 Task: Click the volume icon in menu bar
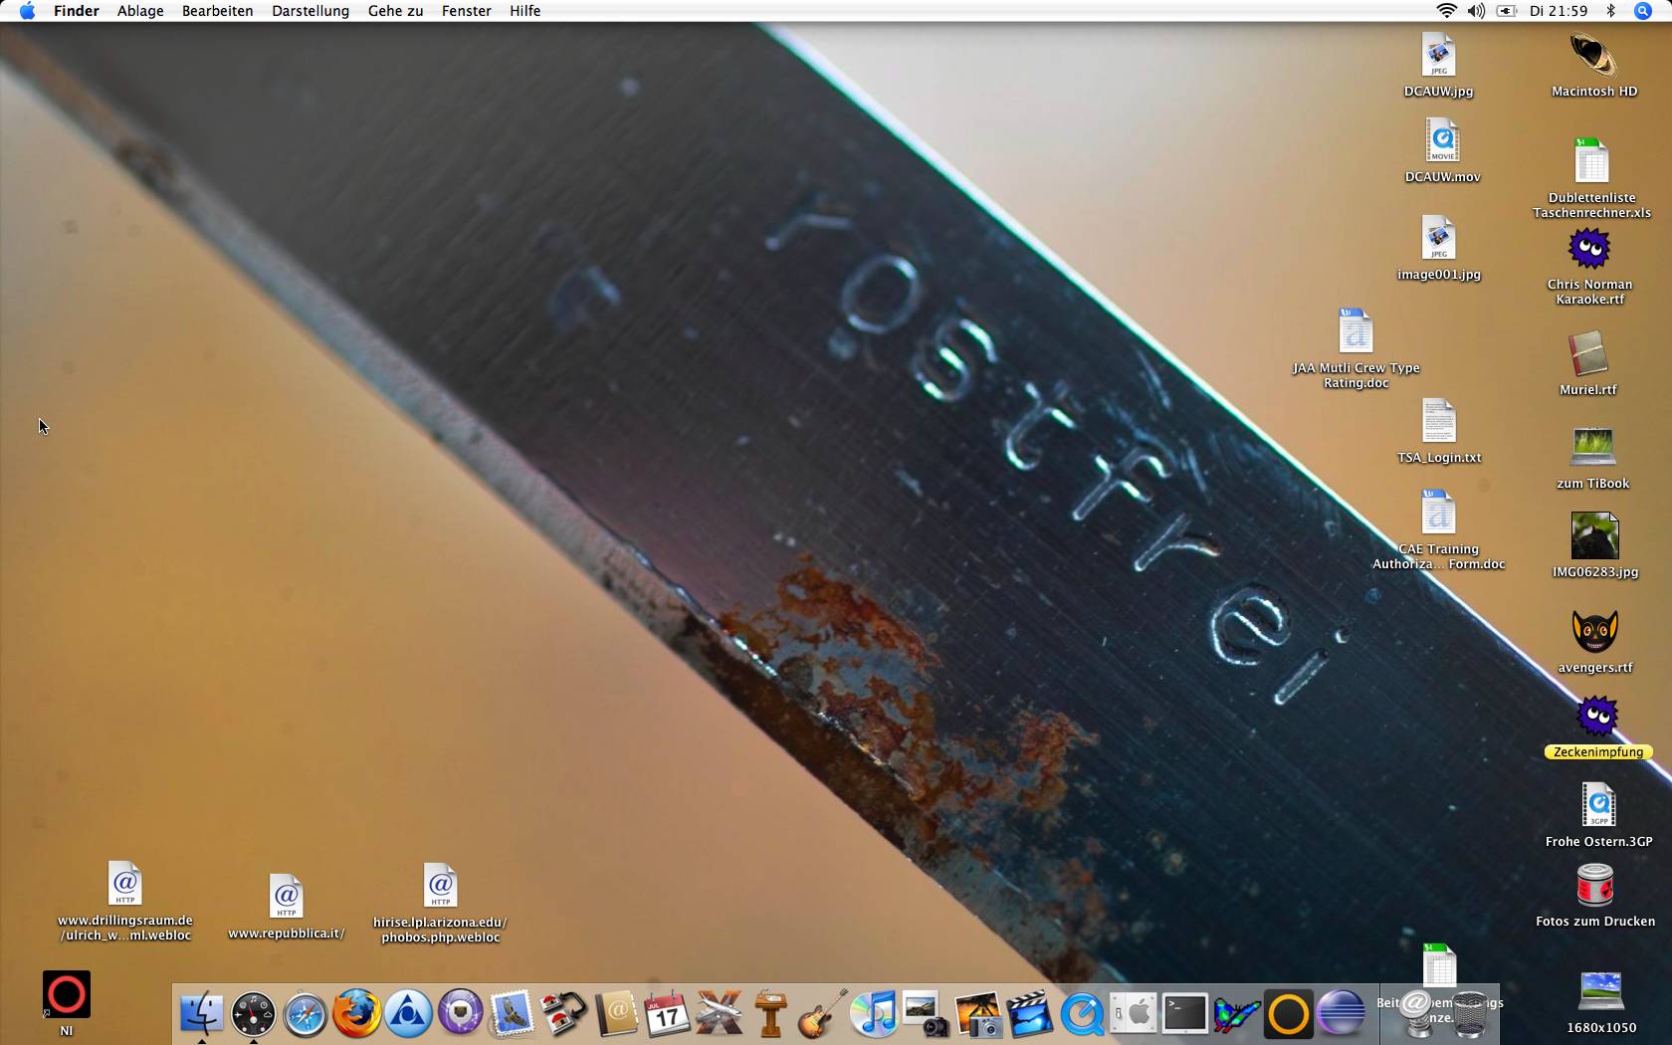tap(1476, 11)
